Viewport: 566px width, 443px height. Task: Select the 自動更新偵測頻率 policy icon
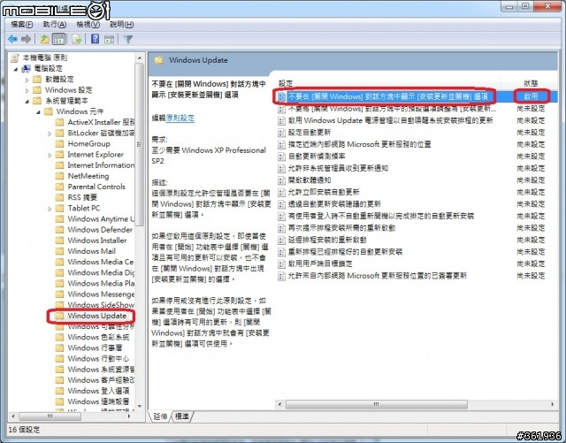pyautogui.click(x=281, y=157)
